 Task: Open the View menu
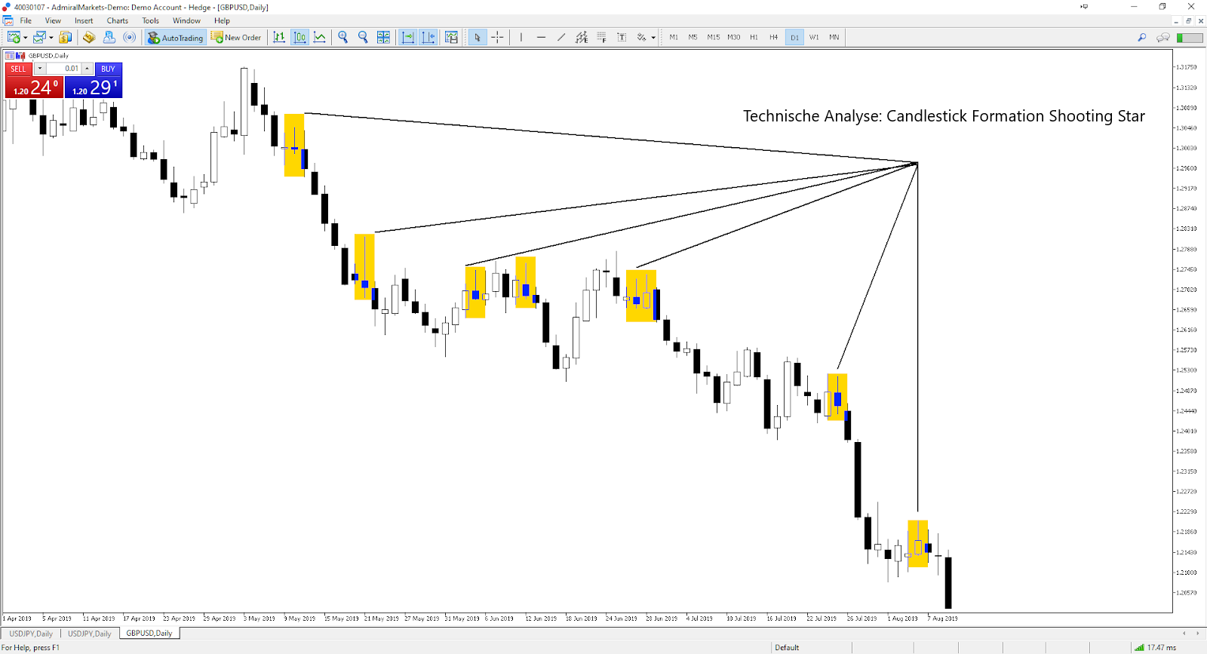click(53, 20)
